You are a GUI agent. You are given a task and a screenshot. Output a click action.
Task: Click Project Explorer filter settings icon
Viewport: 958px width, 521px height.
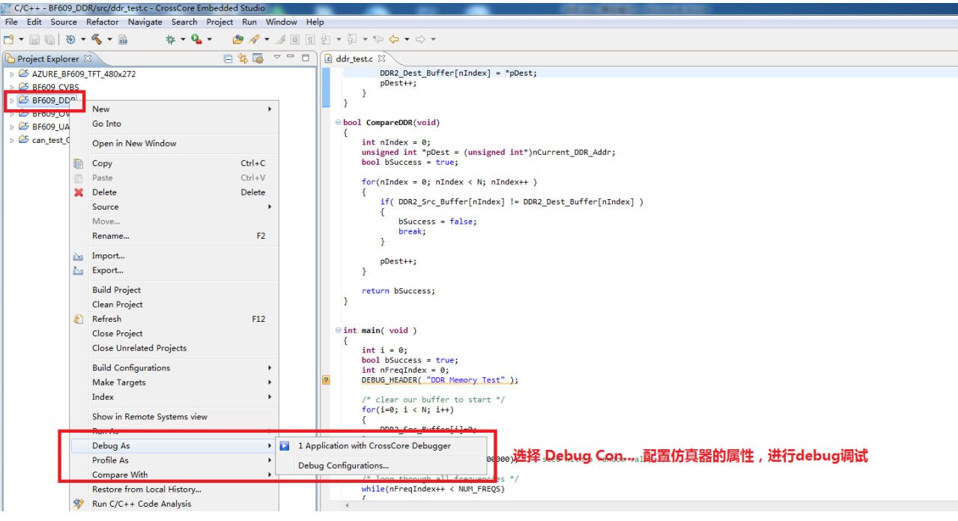[258, 58]
